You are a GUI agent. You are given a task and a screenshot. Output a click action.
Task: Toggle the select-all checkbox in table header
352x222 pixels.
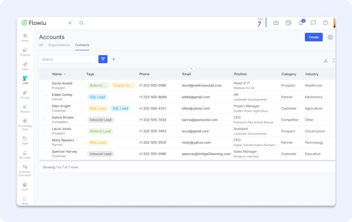coord(45,74)
